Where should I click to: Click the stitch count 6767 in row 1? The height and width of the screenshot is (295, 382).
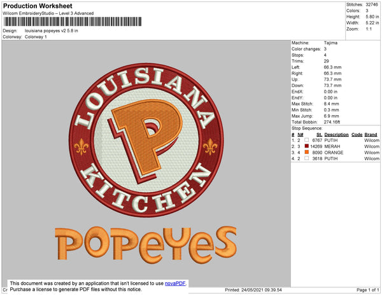tap(317, 141)
